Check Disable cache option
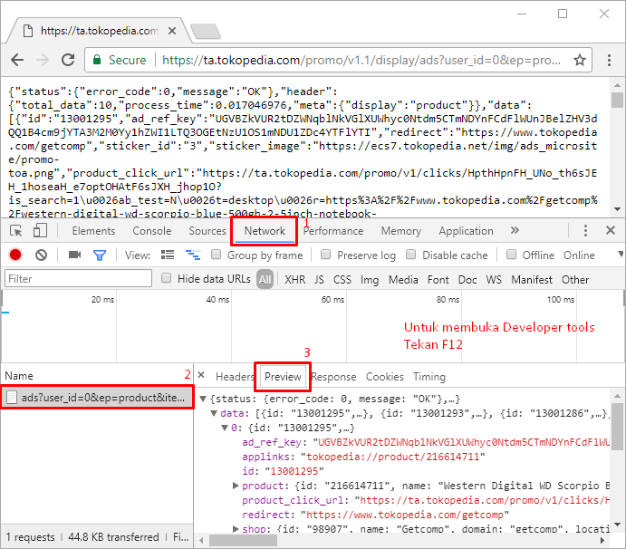Viewport: 626px width, 549px height. pos(410,255)
